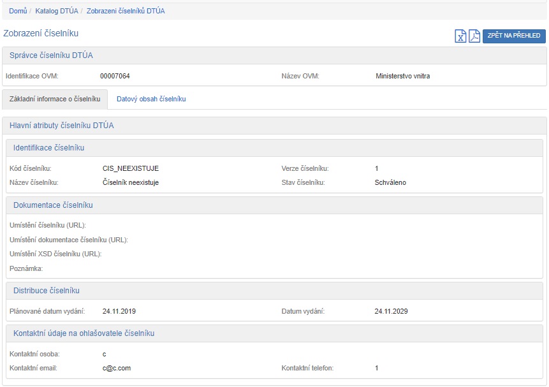Click the Identifikace OVM label
The image size is (549, 387).
tap(32, 76)
